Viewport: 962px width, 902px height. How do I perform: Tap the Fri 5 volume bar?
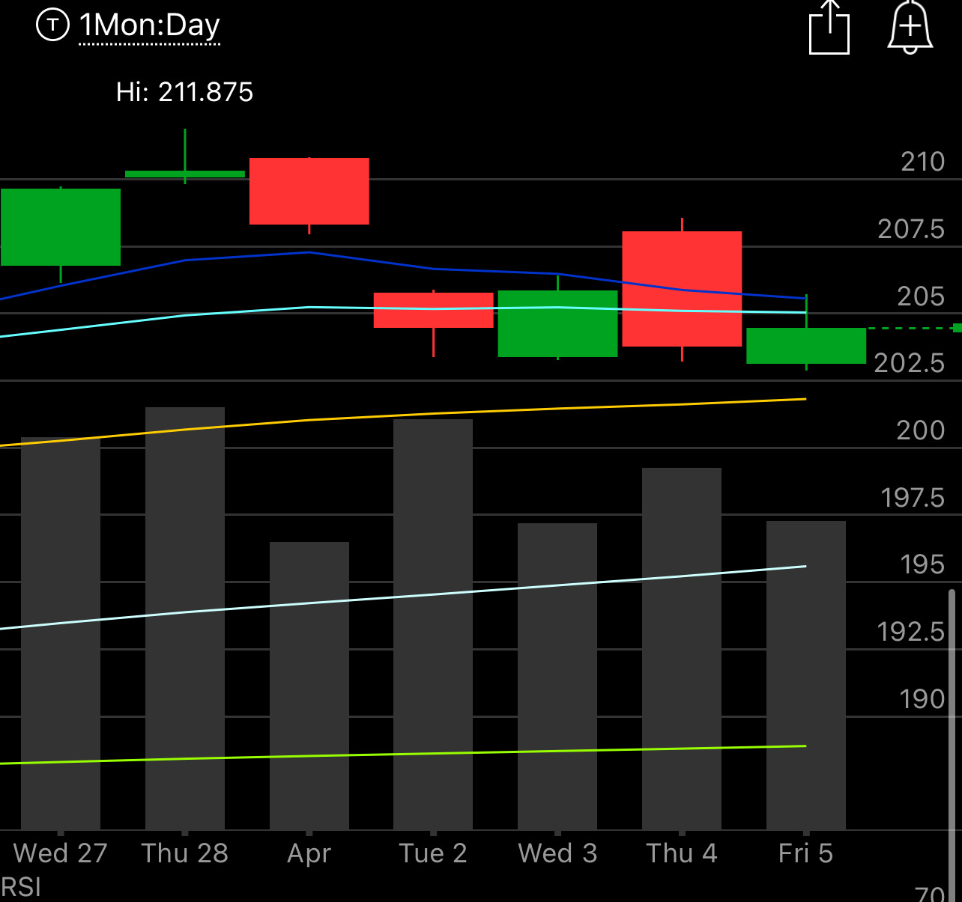[x=806, y=675]
